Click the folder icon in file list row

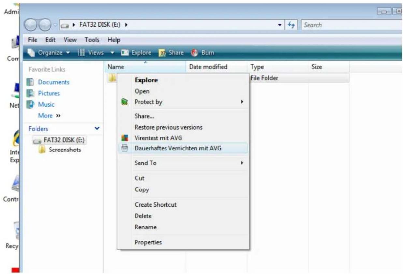point(112,78)
